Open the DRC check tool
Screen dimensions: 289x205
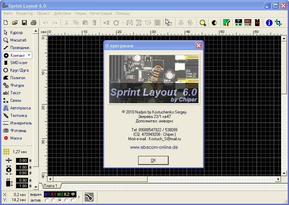click(x=248, y=23)
